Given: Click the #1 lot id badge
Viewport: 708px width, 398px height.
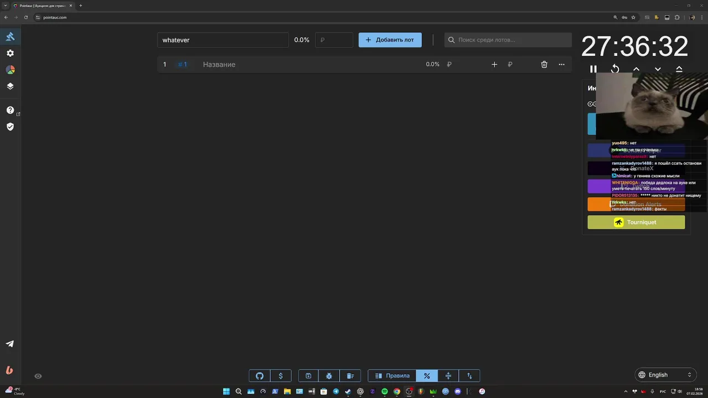Looking at the screenshot, I should (183, 65).
